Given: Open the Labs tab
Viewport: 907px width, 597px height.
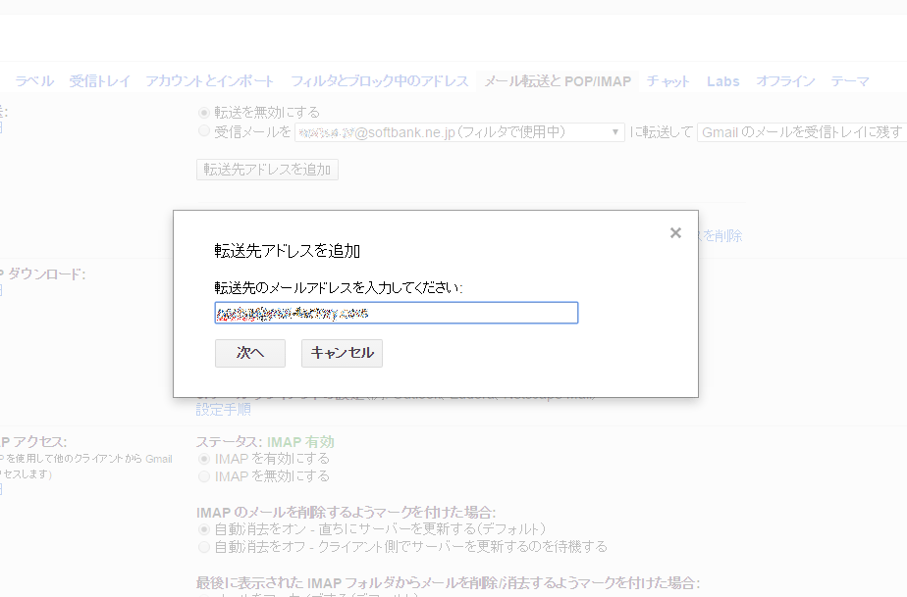Looking at the screenshot, I should point(723,81).
